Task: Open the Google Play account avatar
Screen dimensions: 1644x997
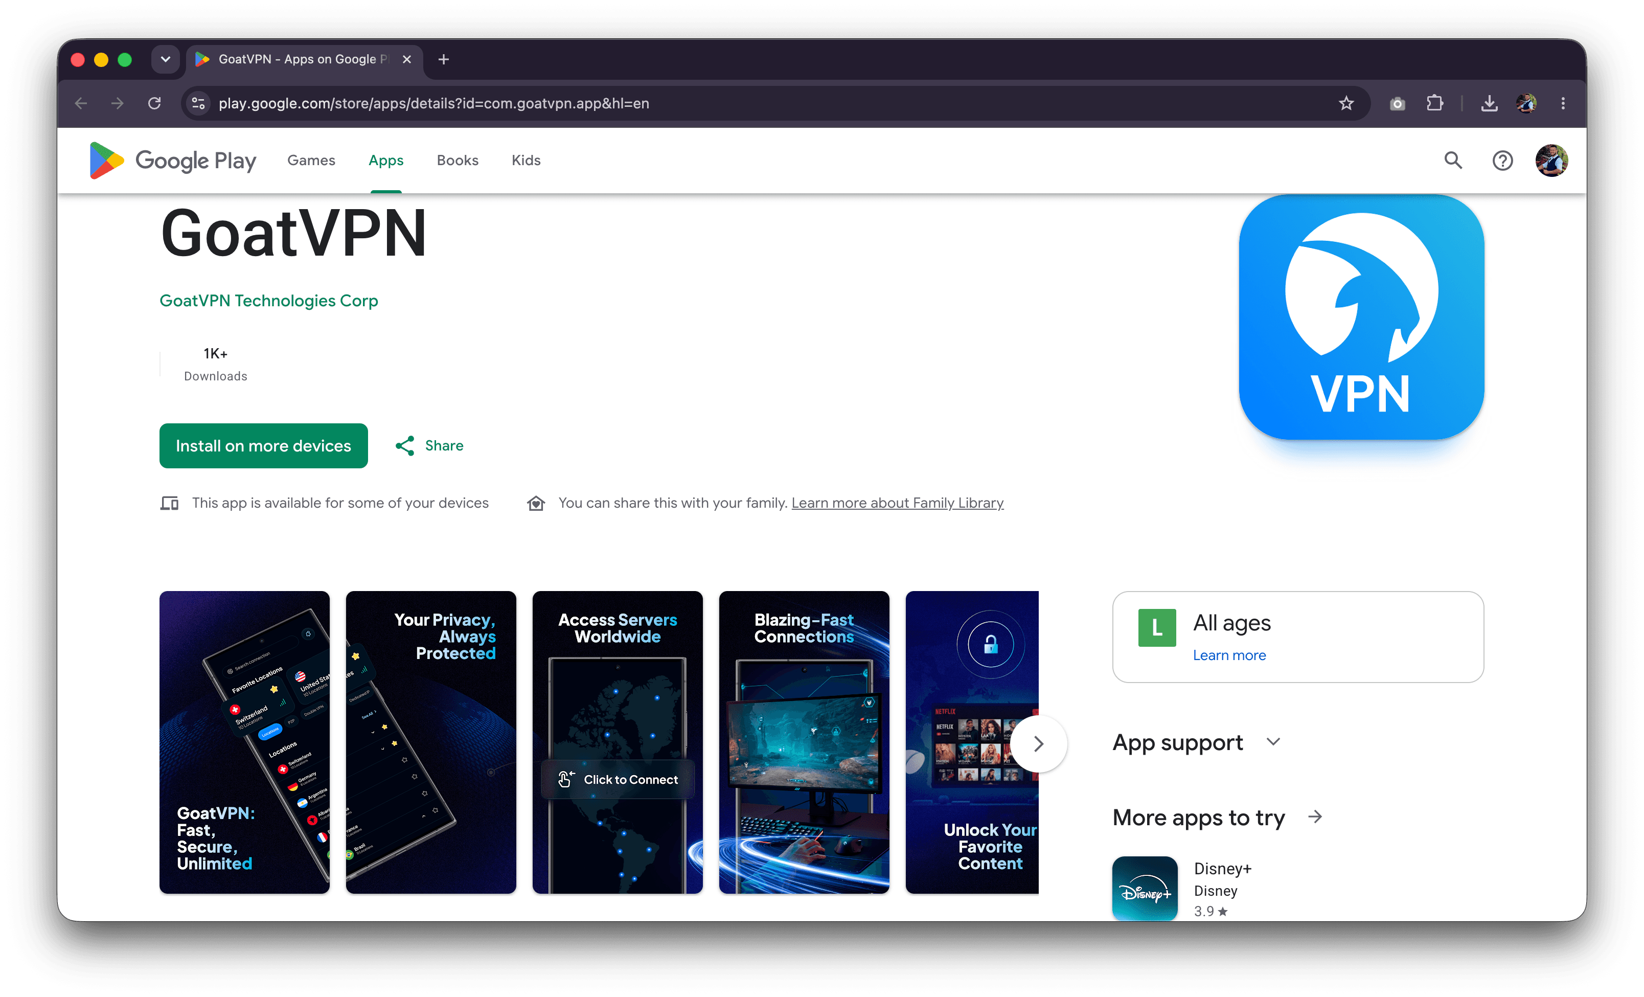Action: click(1551, 160)
